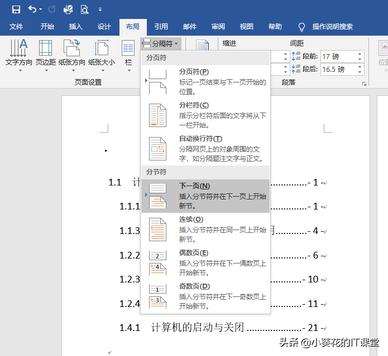
Task: Switch to the 帮助 ribbon tab
Action: click(x=275, y=26)
